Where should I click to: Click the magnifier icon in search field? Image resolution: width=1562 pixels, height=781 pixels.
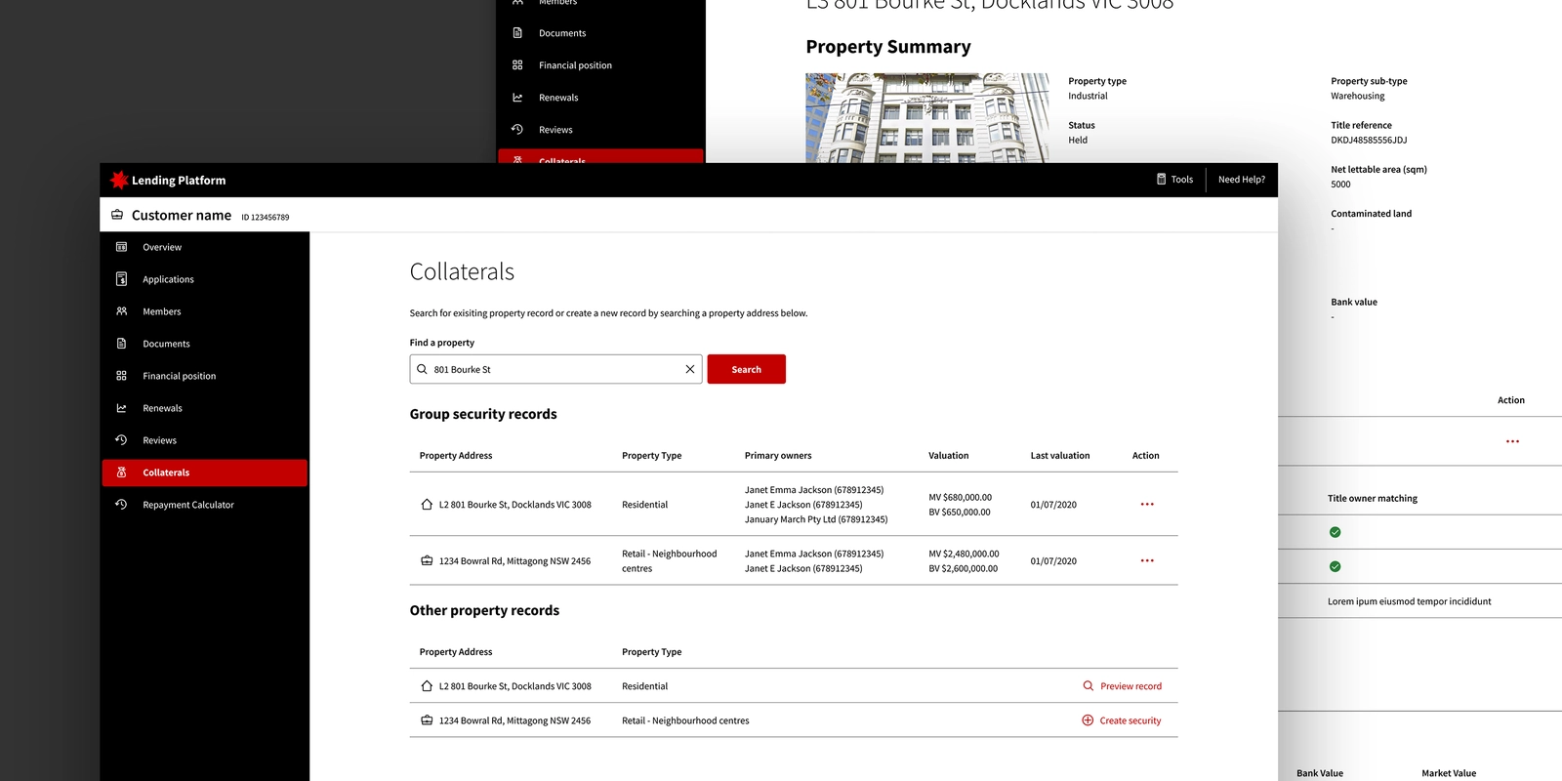pos(422,369)
